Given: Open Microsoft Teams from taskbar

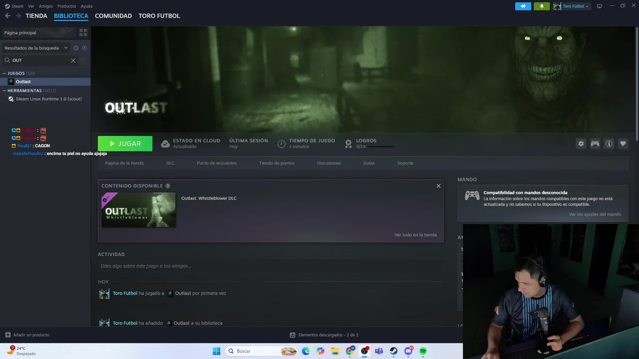Looking at the screenshot, I should (x=379, y=351).
